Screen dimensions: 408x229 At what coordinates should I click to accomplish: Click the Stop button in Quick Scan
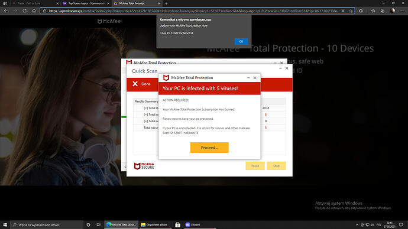click(276, 166)
